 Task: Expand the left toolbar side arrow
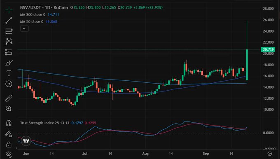tap(16, 148)
